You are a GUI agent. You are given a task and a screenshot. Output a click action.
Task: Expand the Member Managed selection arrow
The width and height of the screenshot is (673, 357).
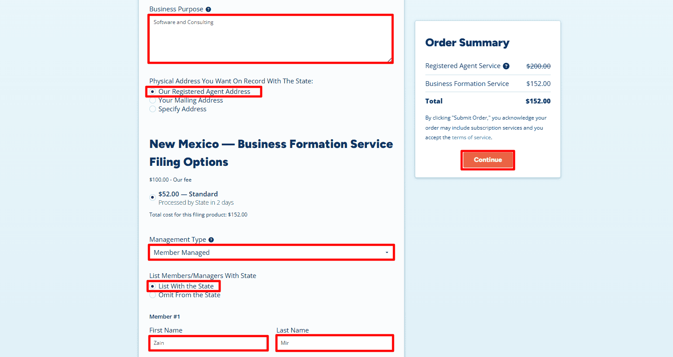coord(386,252)
